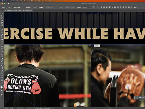Open the Apple menu
The image size is (145, 109).
(2, 1)
